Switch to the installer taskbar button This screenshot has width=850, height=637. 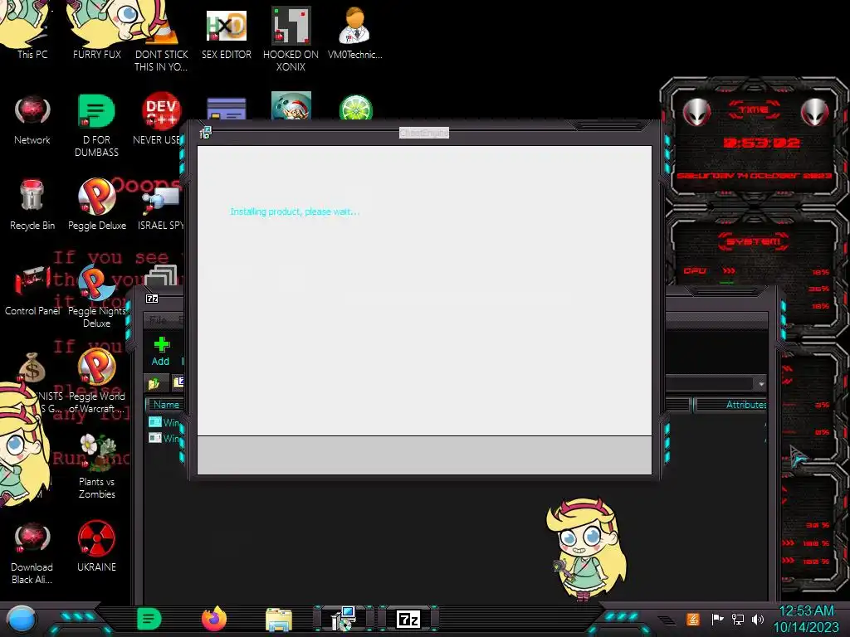344,619
